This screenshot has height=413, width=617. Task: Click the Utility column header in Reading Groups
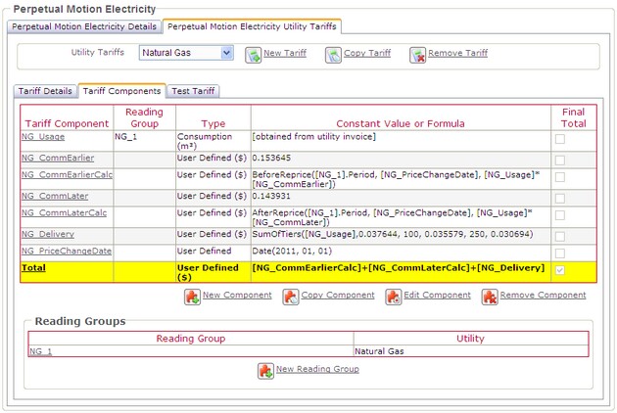471,339
